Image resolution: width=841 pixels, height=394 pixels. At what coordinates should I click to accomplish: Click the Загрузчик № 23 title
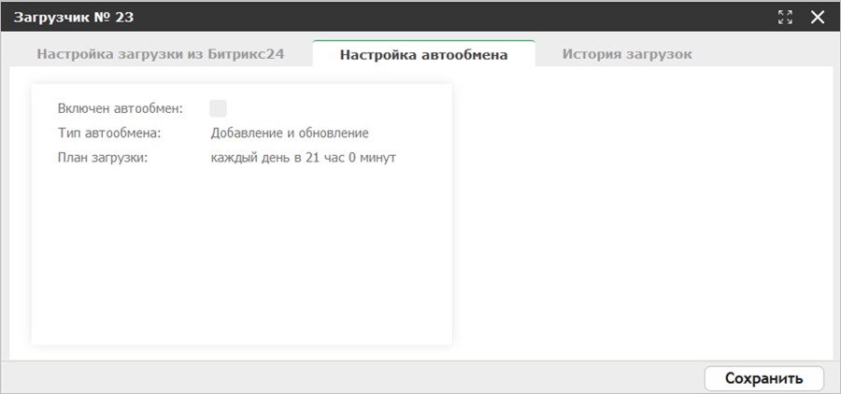point(74,17)
